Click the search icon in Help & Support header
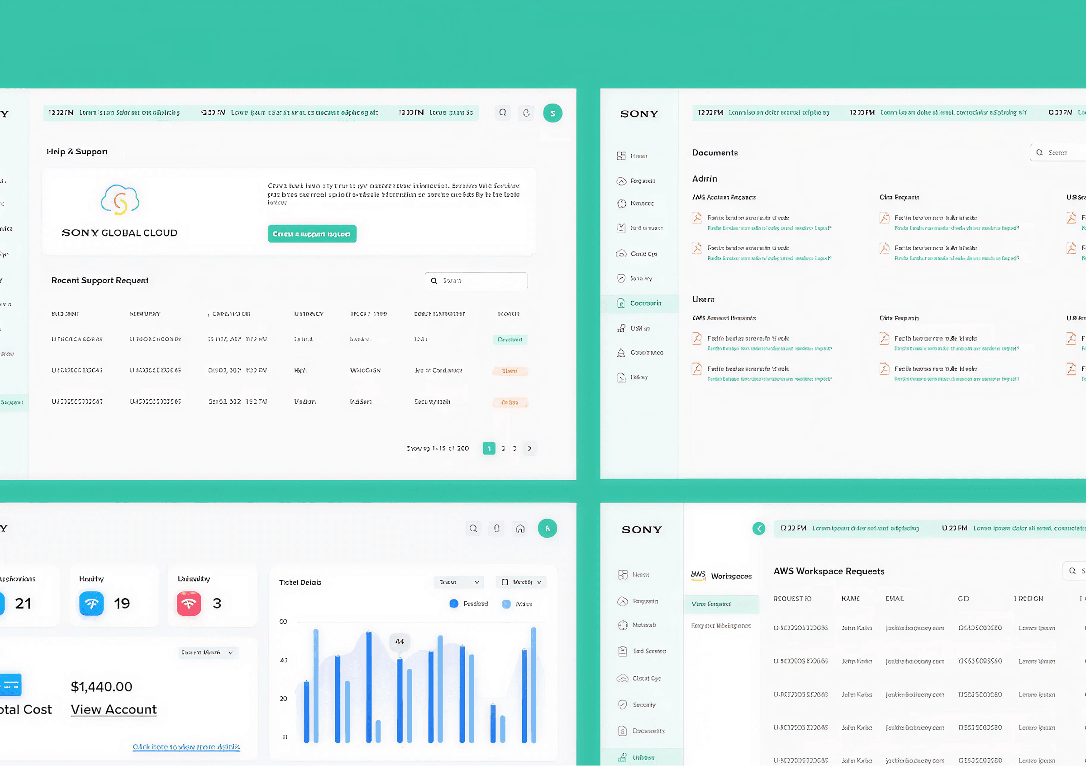 [x=503, y=113]
